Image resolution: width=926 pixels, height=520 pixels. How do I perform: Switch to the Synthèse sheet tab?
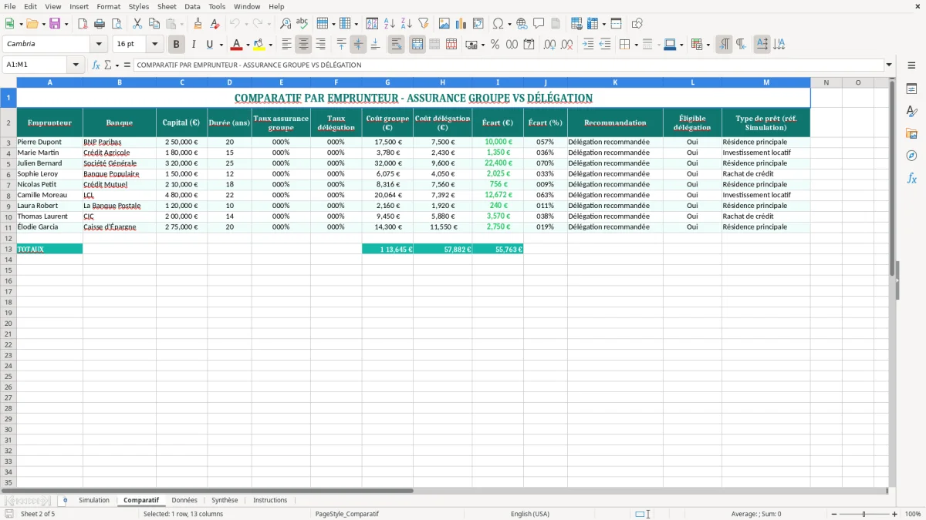225,501
